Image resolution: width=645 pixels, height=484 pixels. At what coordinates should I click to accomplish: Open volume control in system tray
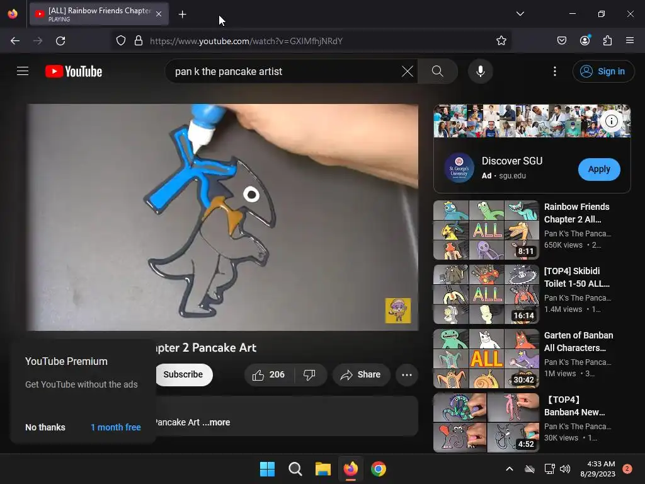click(x=565, y=469)
